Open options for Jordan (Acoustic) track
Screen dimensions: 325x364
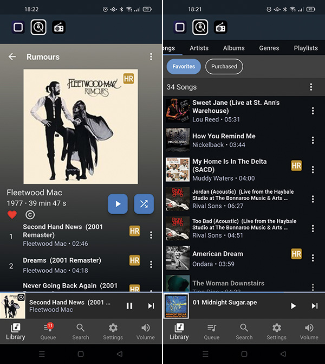tap(313, 199)
